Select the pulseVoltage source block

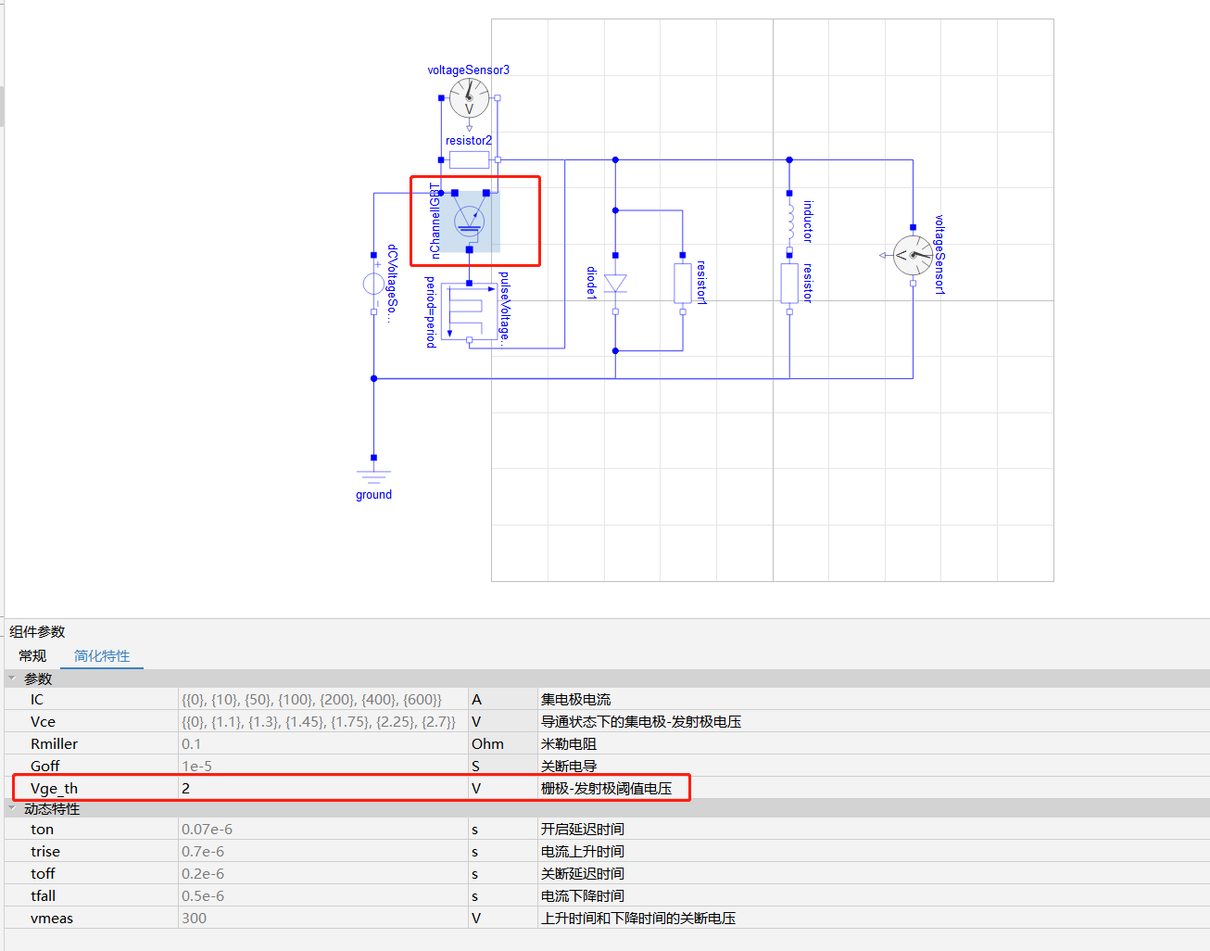pos(469,311)
